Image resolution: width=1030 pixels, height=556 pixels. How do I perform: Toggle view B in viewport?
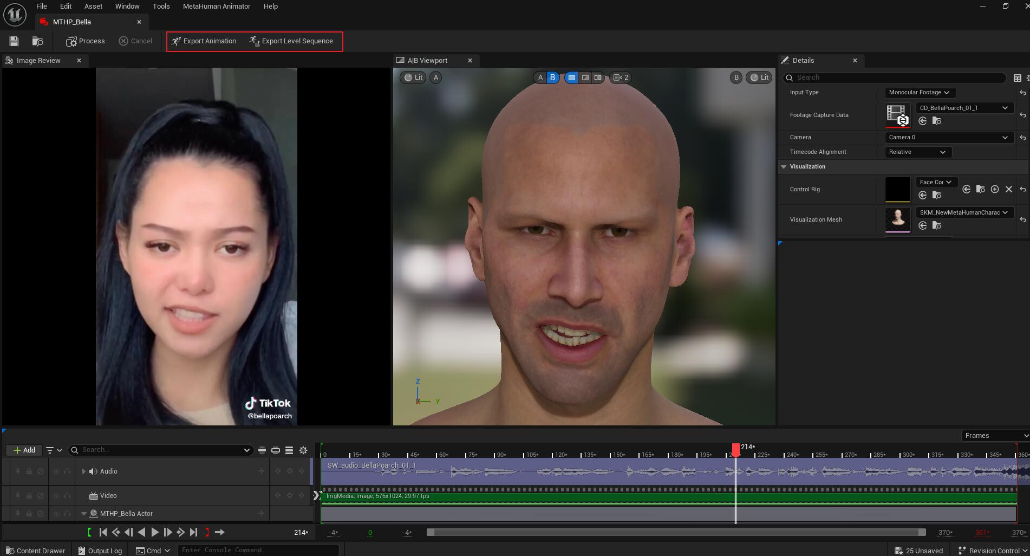[552, 77]
